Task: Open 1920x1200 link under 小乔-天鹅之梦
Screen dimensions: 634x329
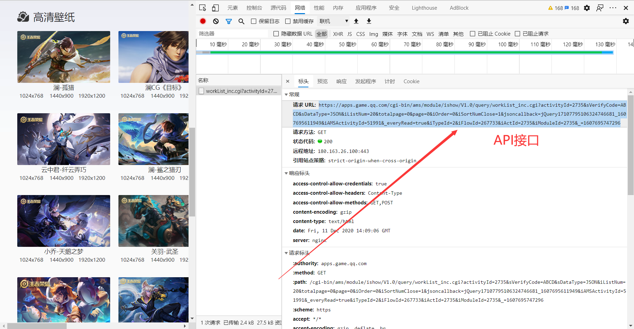Action: [92, 260]
